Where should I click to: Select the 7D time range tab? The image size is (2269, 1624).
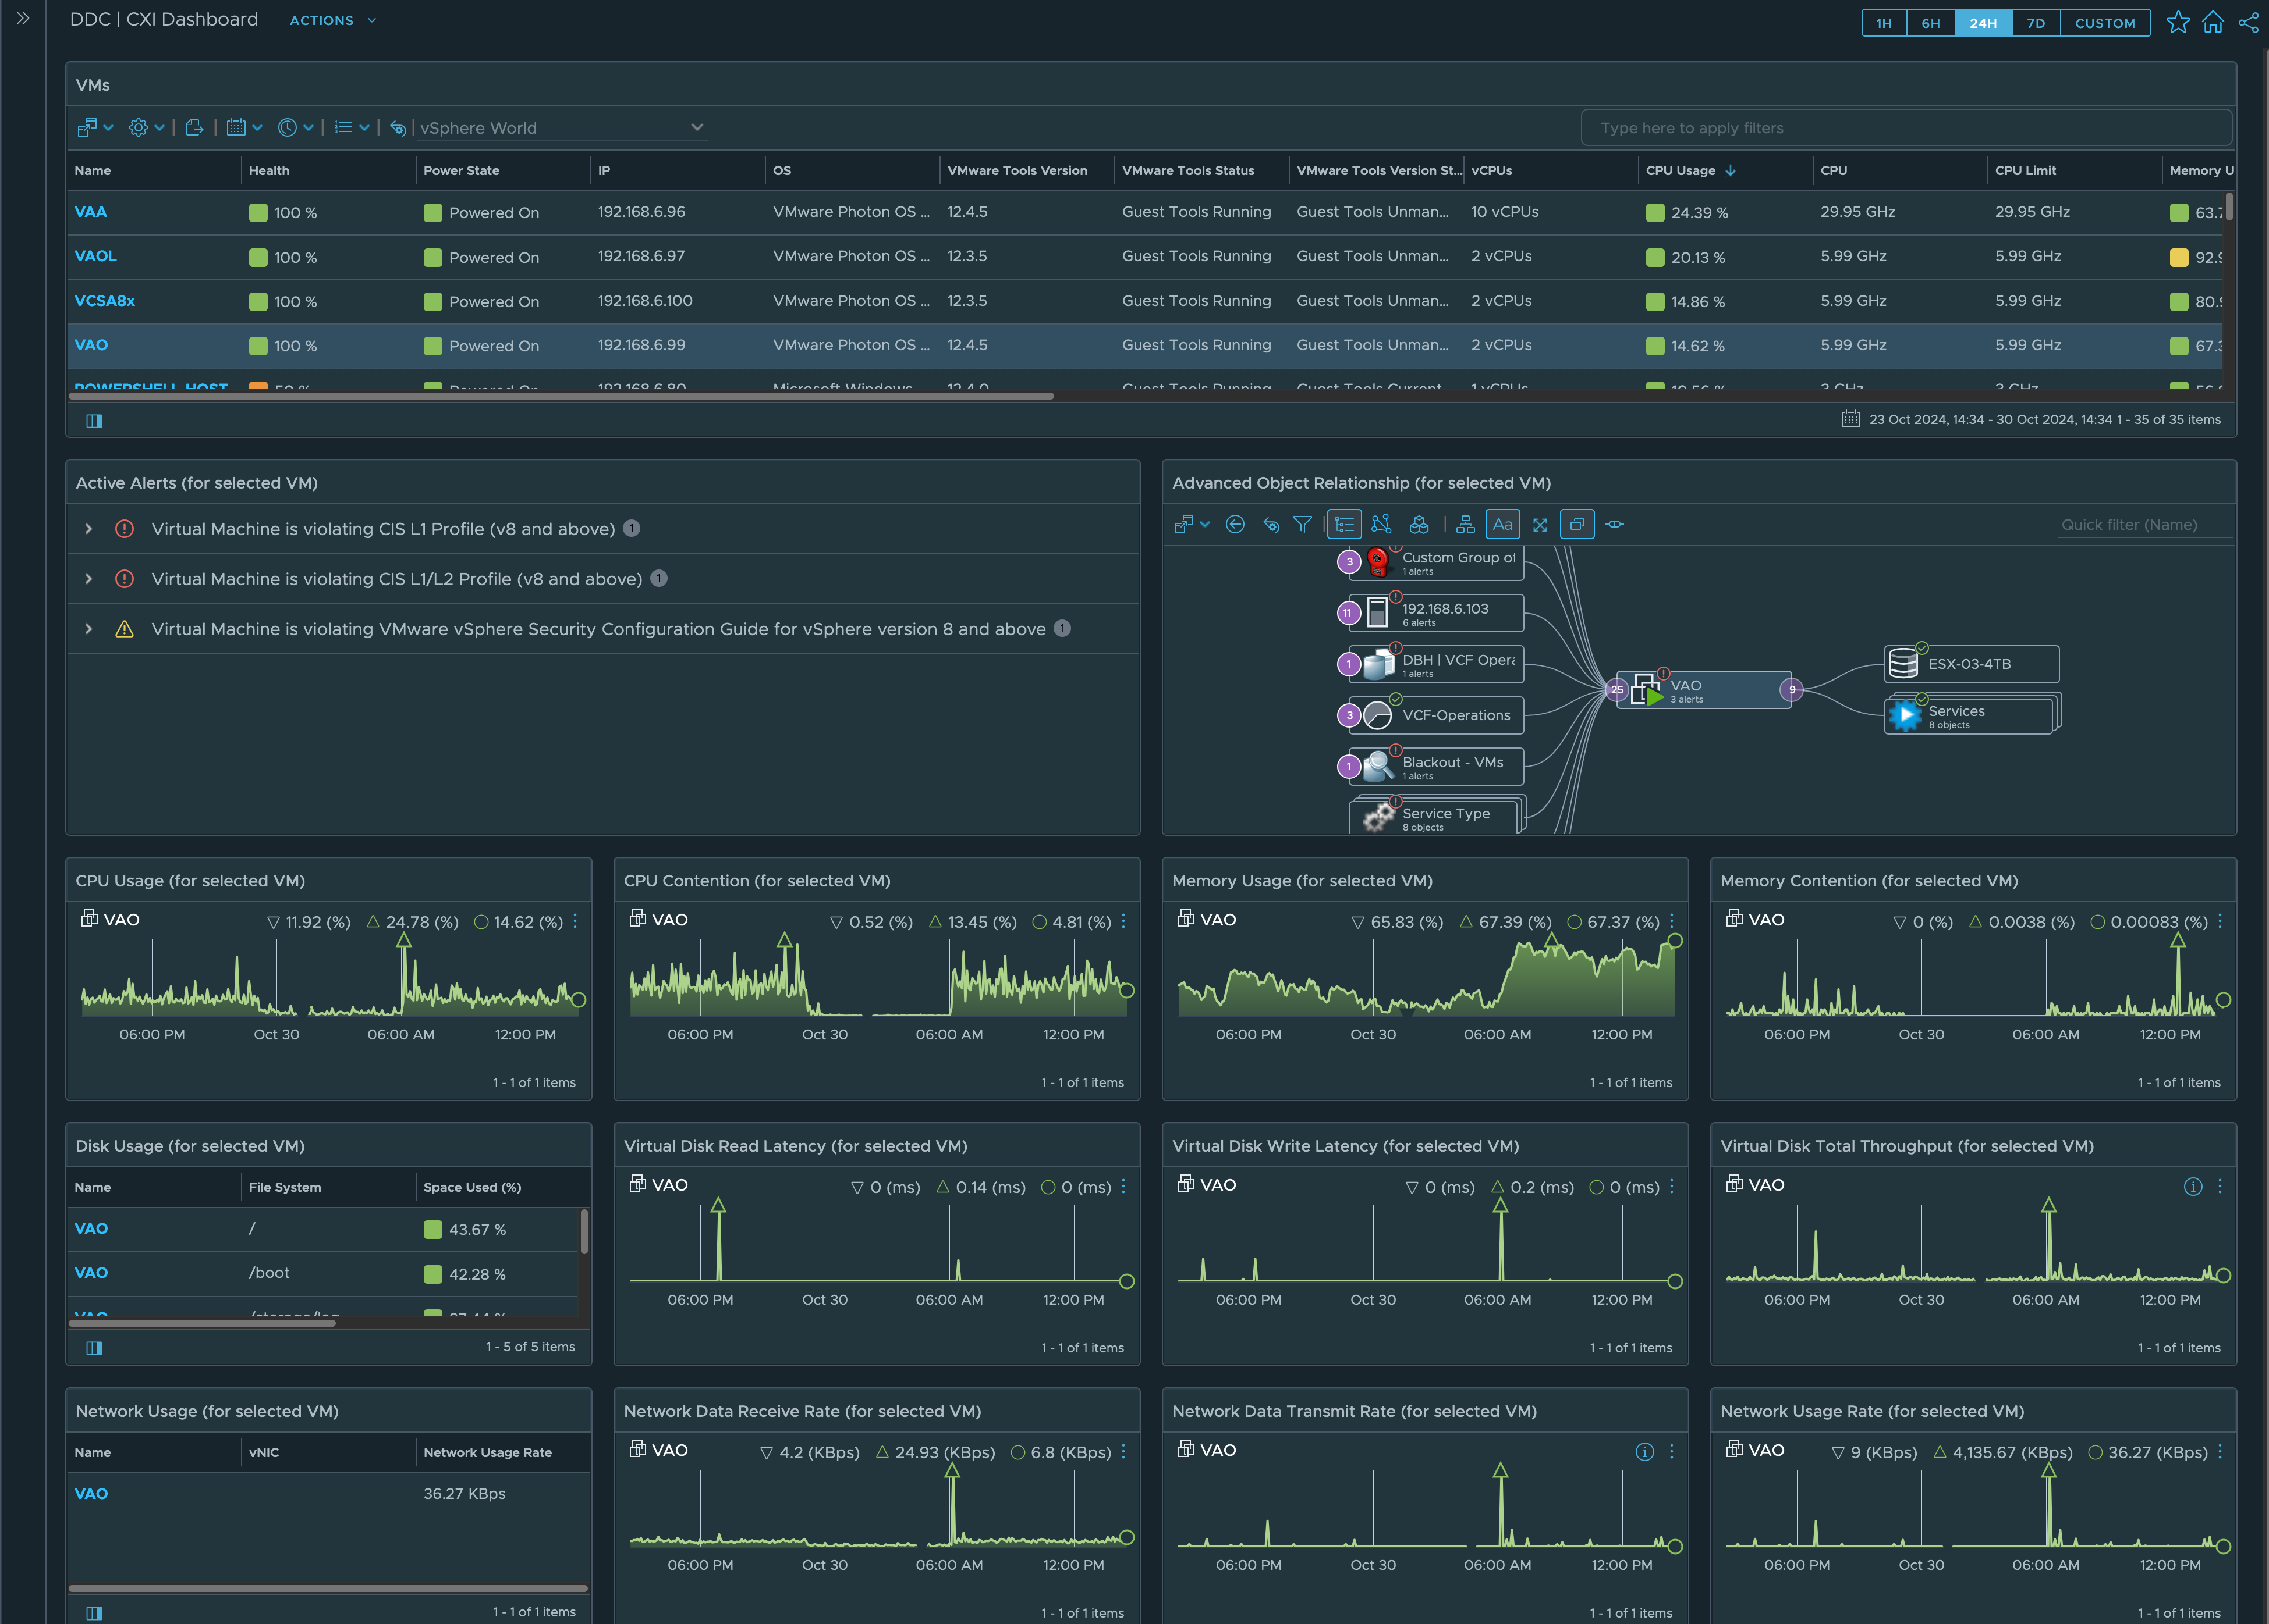[x=2035, y=22]
